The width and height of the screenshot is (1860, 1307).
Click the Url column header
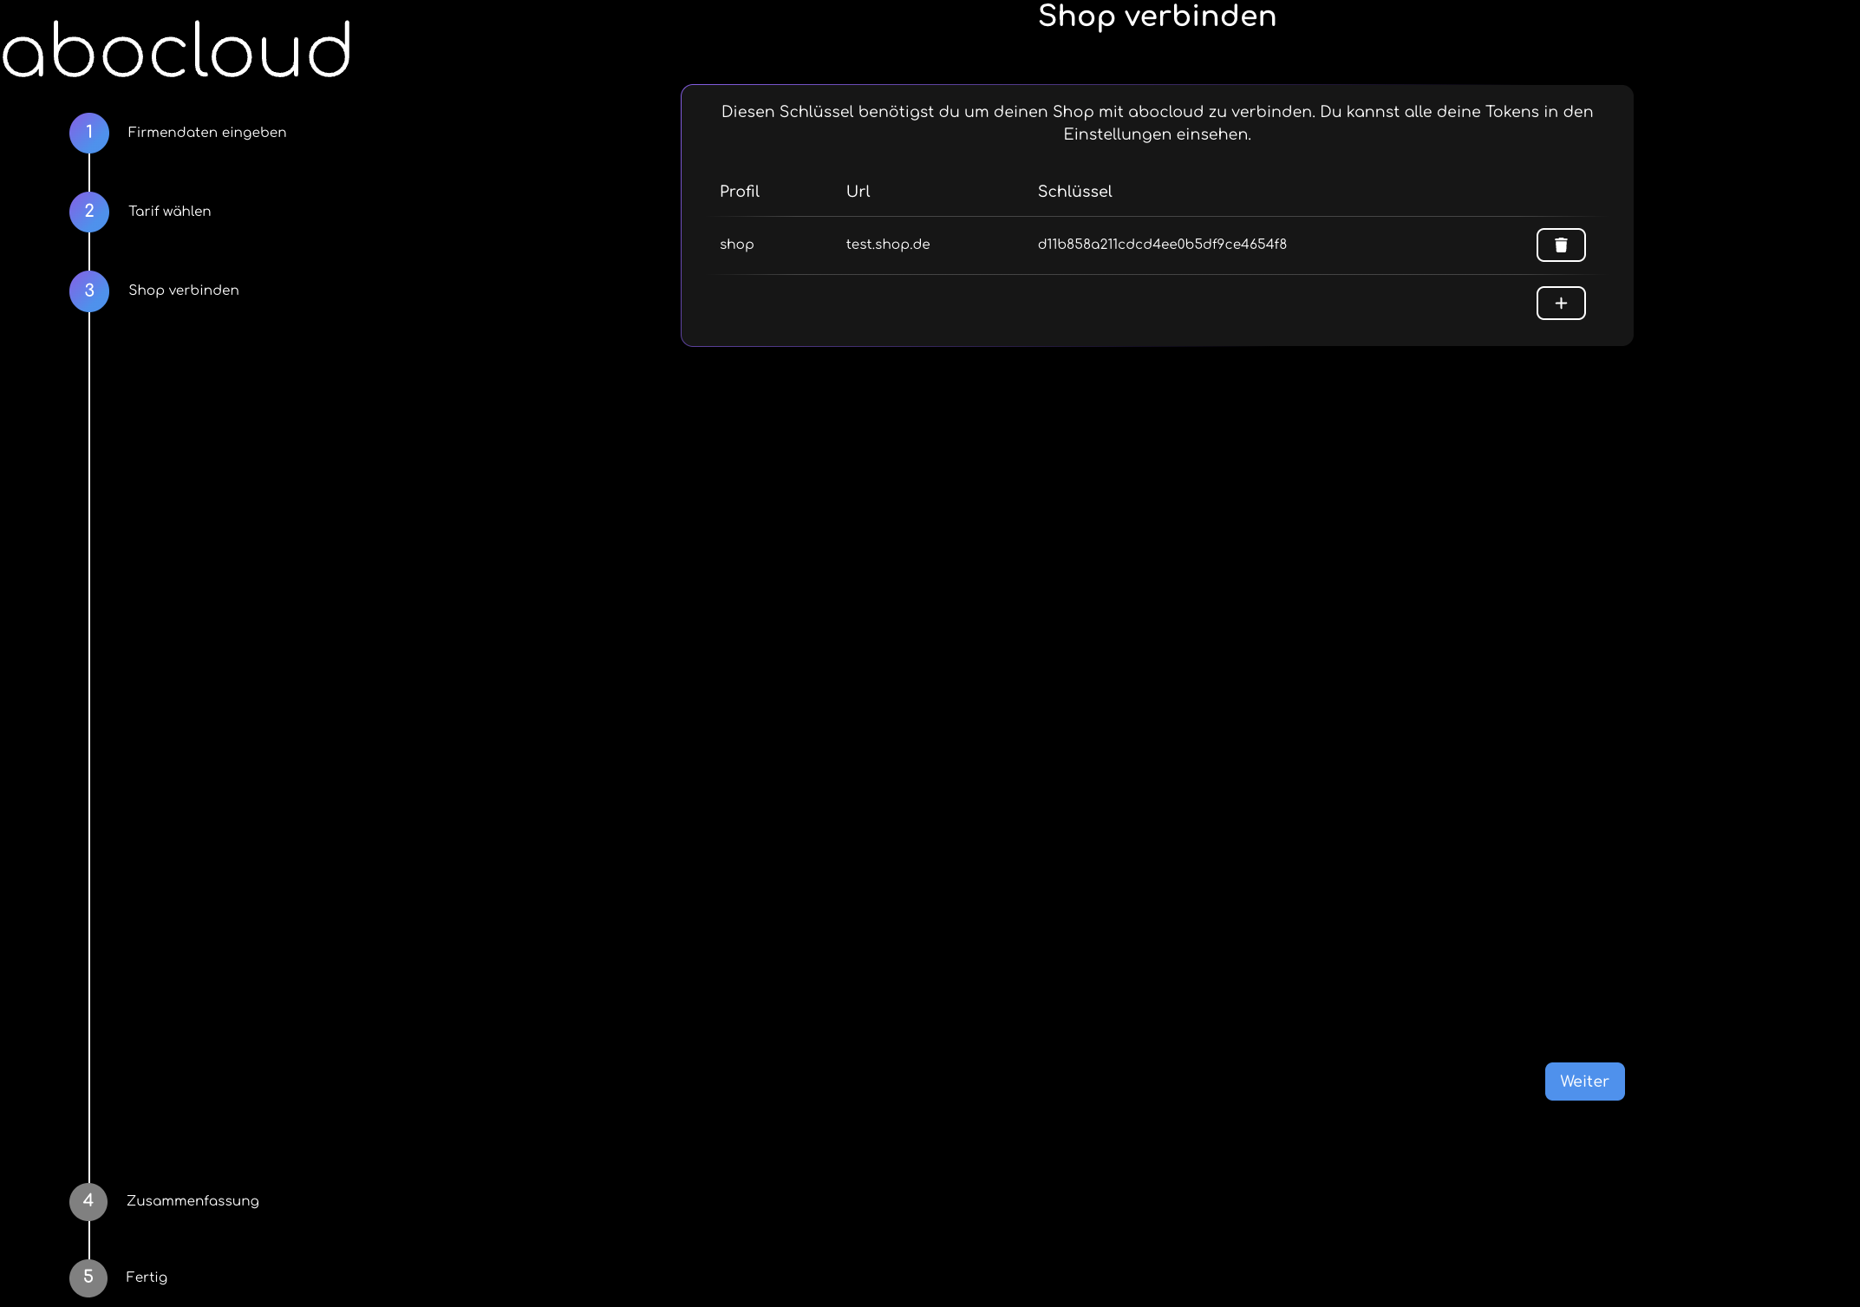[x=857, y=191]
